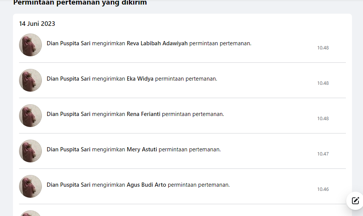This screenshot has width=363, height=216.
Task: Open Rena Ferianti's profile link
Action: click(143, 114)
